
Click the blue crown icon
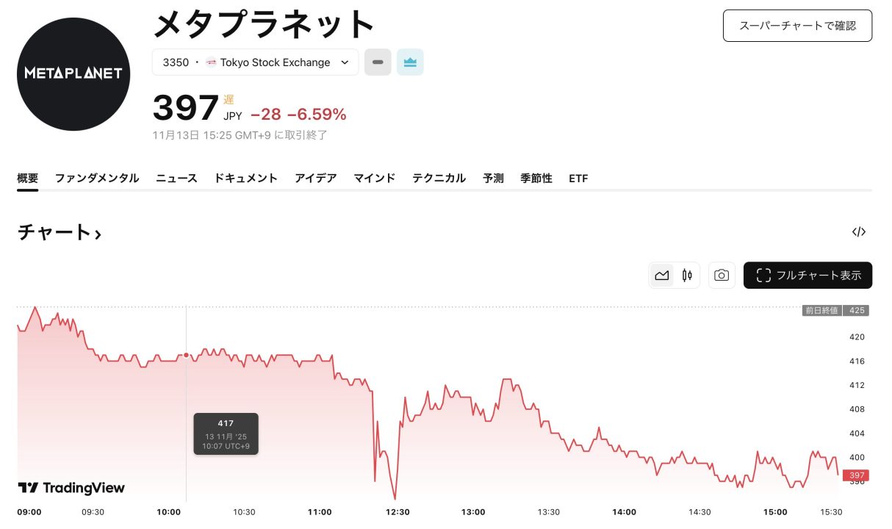point(410,62)
